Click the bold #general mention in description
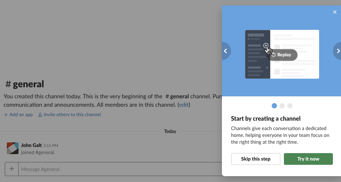 (177, 96)
